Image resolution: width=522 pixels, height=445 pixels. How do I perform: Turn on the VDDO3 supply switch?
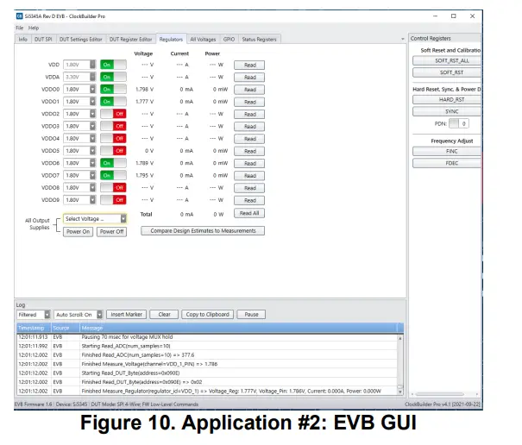113,126
